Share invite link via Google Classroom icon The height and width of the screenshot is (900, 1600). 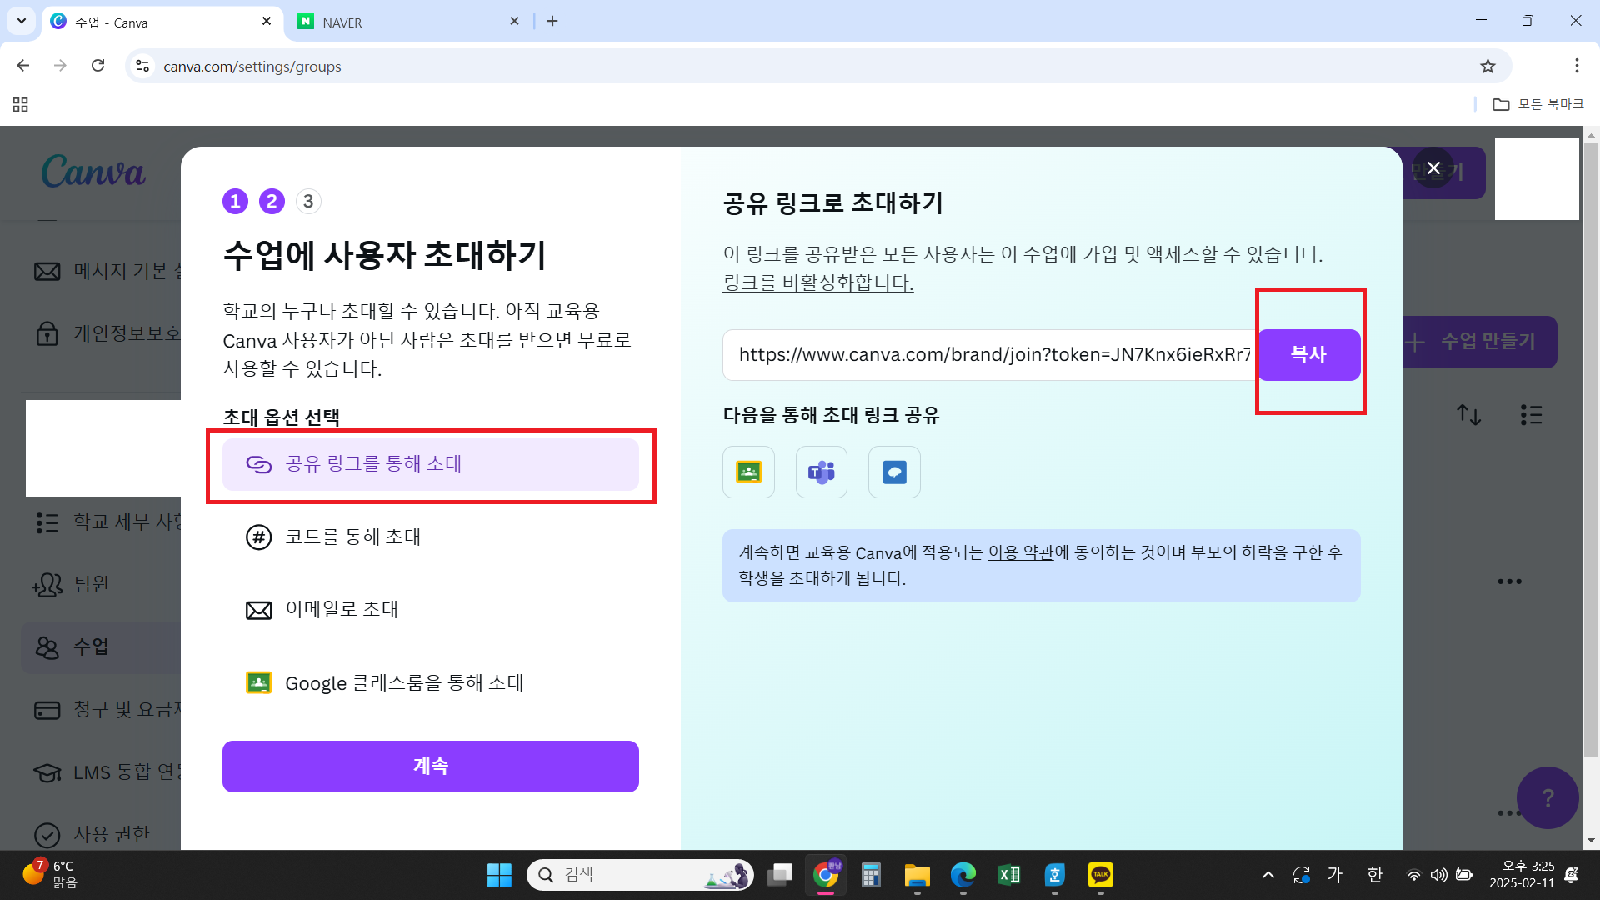(747, 472)
